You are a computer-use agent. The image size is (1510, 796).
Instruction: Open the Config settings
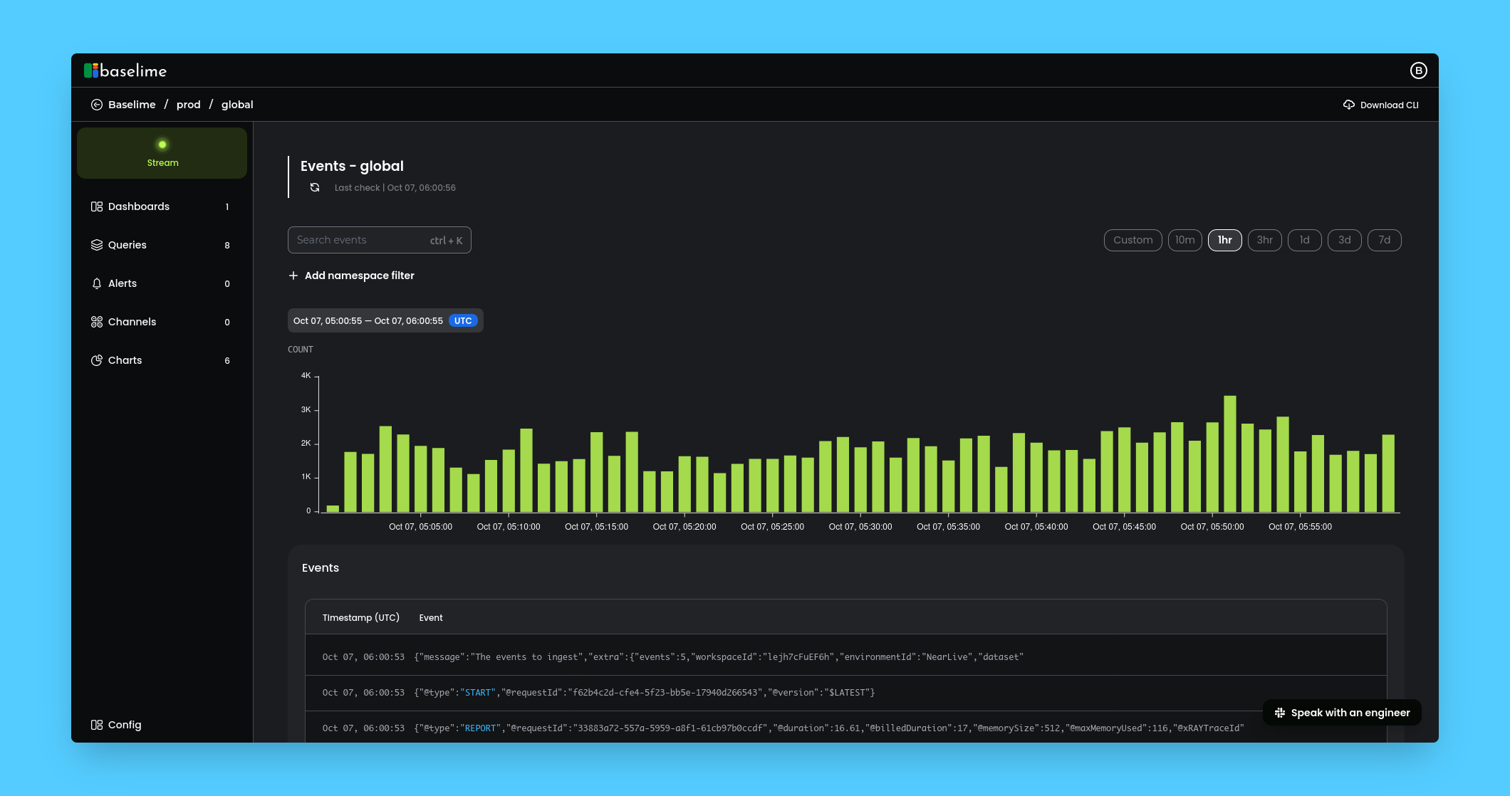(124, 724)
